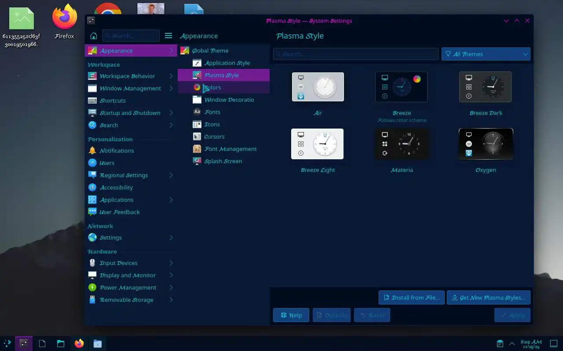Click the Splash Screen icon
The image size is (563, 351).
pyautogui.click(x=197, y=161)
